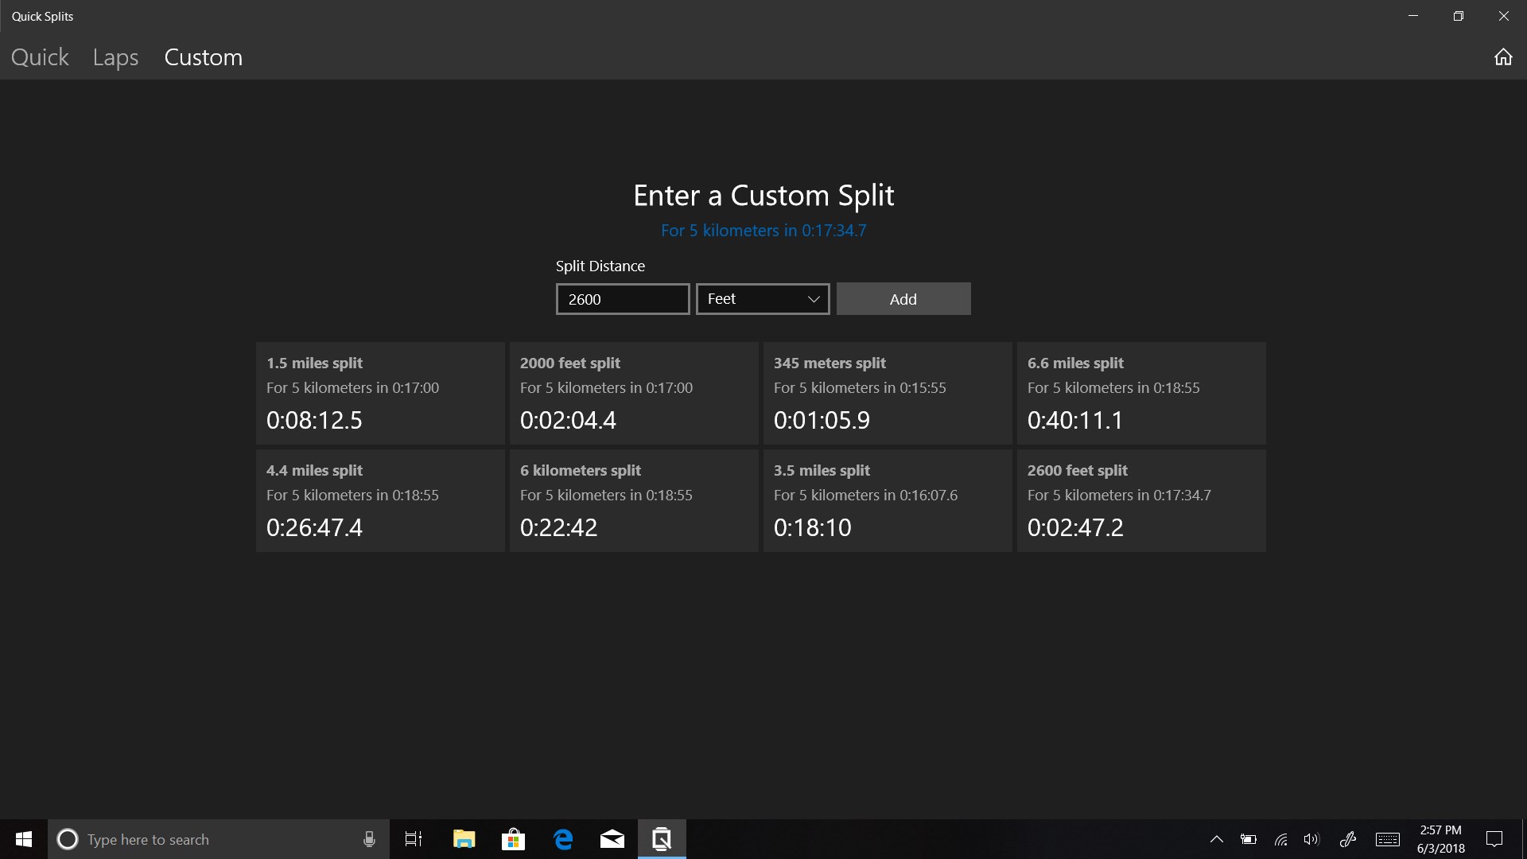Launch Edge browser from taskbar

[x=563, y=839]
